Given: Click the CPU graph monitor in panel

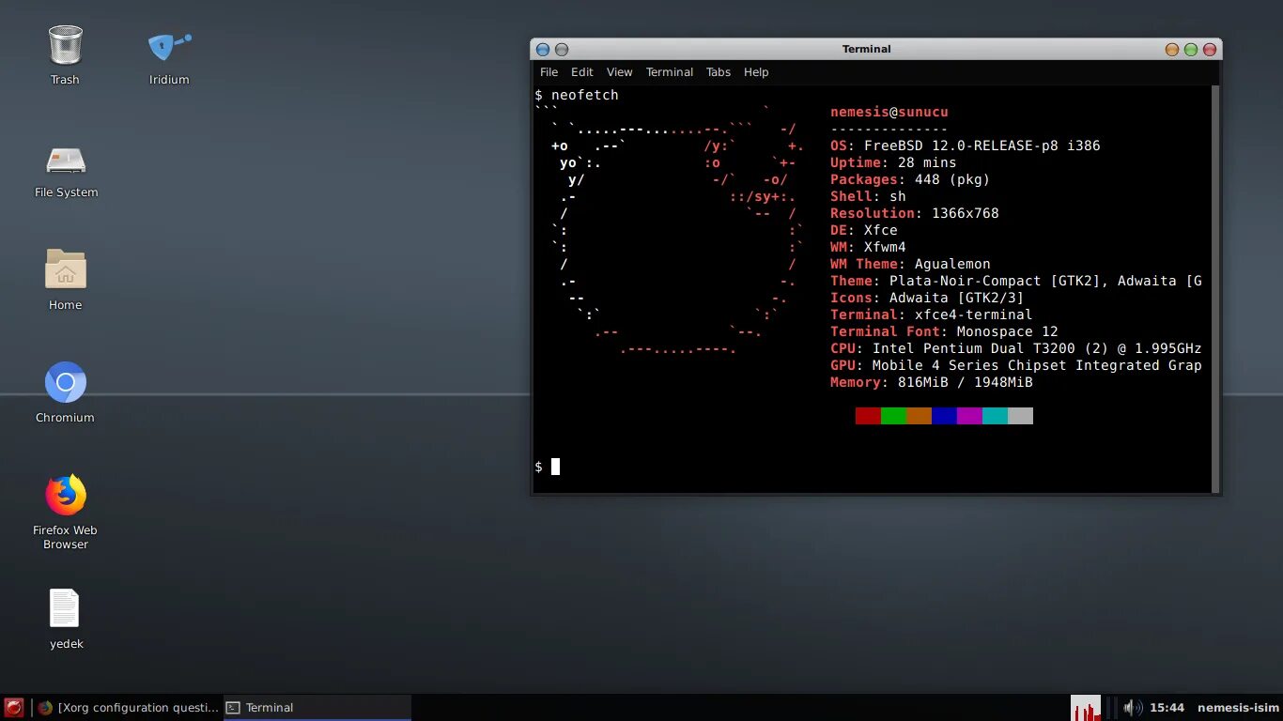Looking at the screenshot, I should point(1086,708).
